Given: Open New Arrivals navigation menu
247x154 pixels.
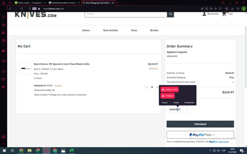Looking at the screenshot, I should (x=110, y=30).
